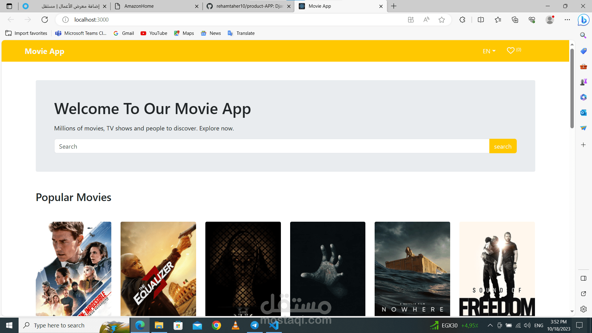Expand the EN language dropdown
This screenshot has width=592, height=333.
pyautogui.click(x=489, y=51)
